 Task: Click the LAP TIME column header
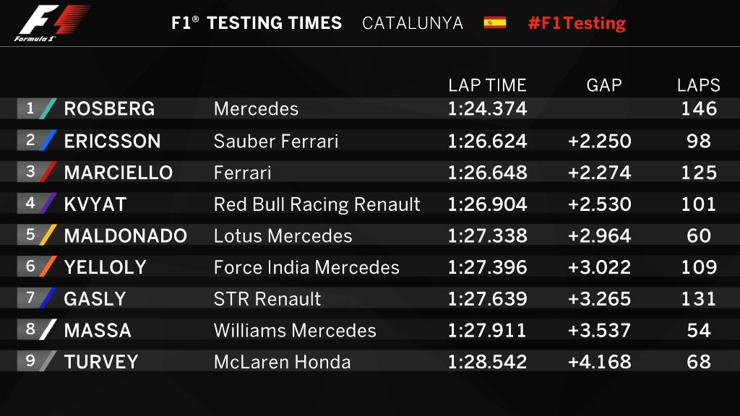click(x=487, y=85)
